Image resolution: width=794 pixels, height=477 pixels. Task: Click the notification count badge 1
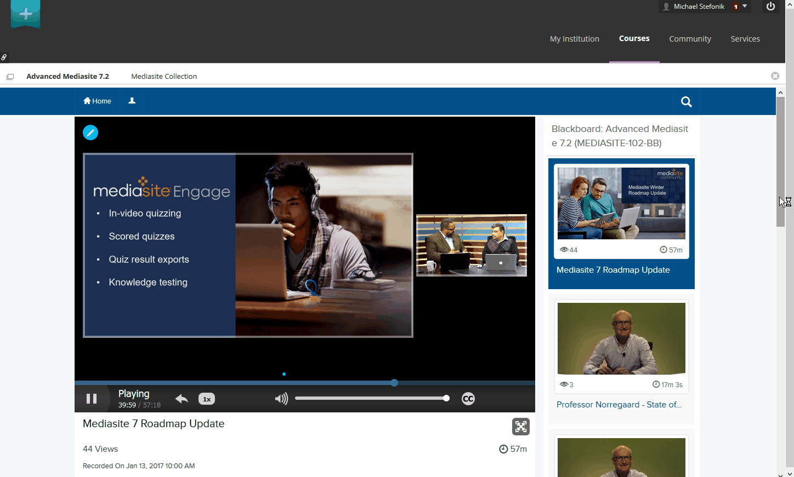735,7
